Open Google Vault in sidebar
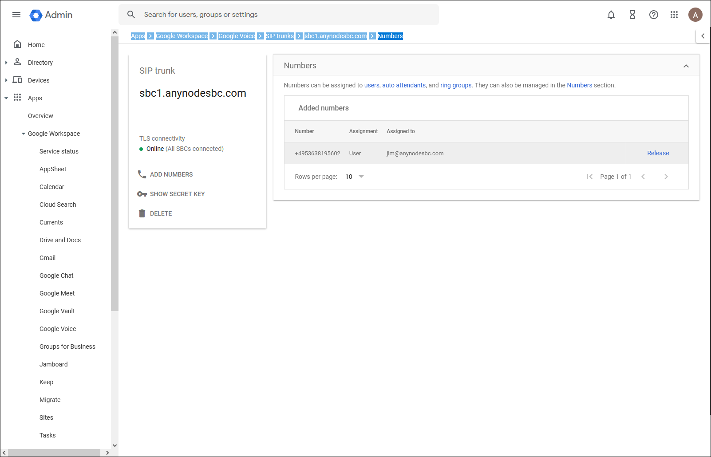The height and width of the screenshot is (457, 711). pos(57,311)
